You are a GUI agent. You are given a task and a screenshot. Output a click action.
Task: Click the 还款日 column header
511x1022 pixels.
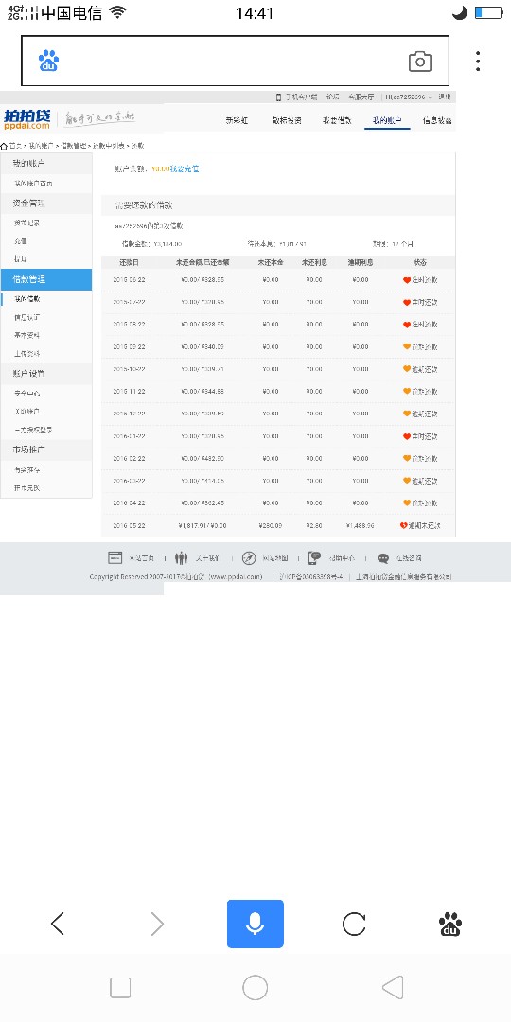point(129,263)
